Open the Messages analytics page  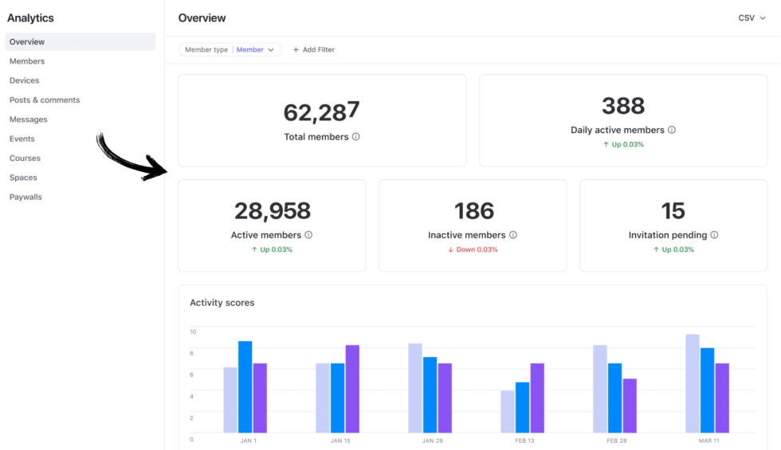coord(29,119)
